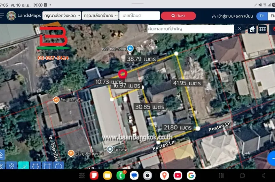This screenshot has height=182, width=275.
Task: Open the grid view icon
Action: (262, 29)
